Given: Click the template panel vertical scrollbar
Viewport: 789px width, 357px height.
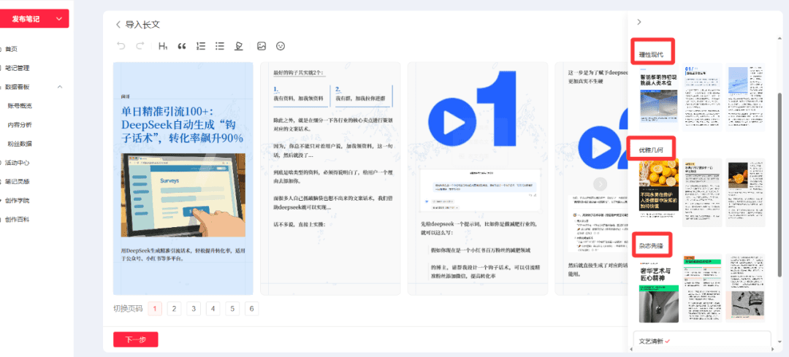Looking at the screenshot, I should (780, 184).
